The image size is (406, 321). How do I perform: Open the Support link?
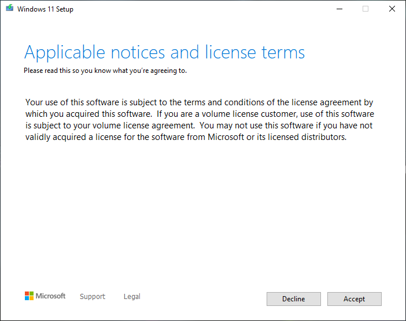click(x=93, y=296)
